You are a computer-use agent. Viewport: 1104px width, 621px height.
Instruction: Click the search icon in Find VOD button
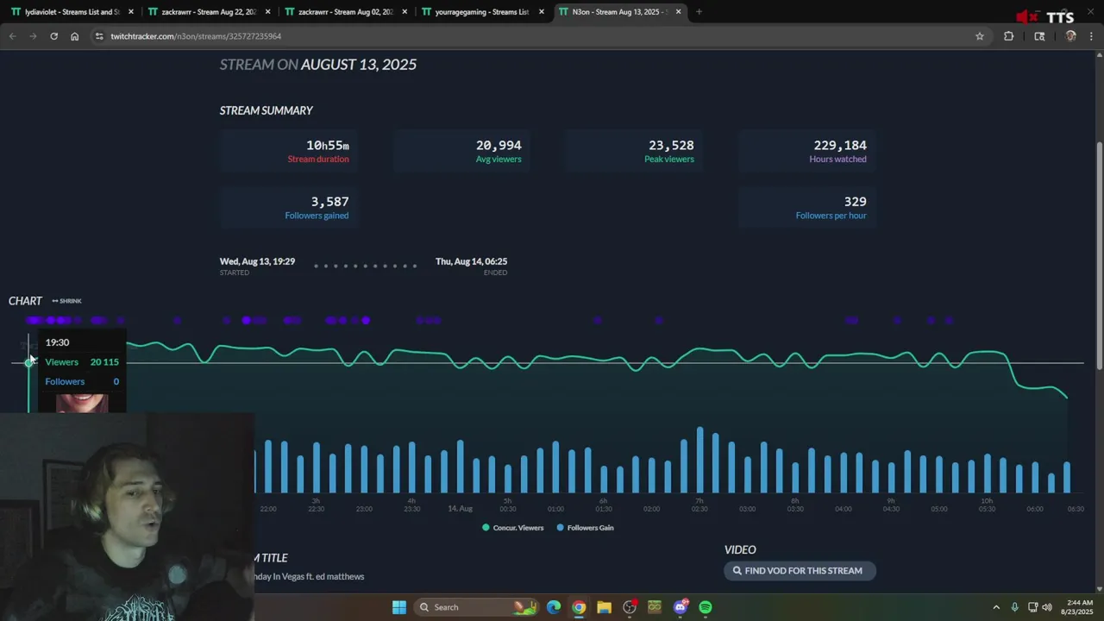tap(737, 571)
